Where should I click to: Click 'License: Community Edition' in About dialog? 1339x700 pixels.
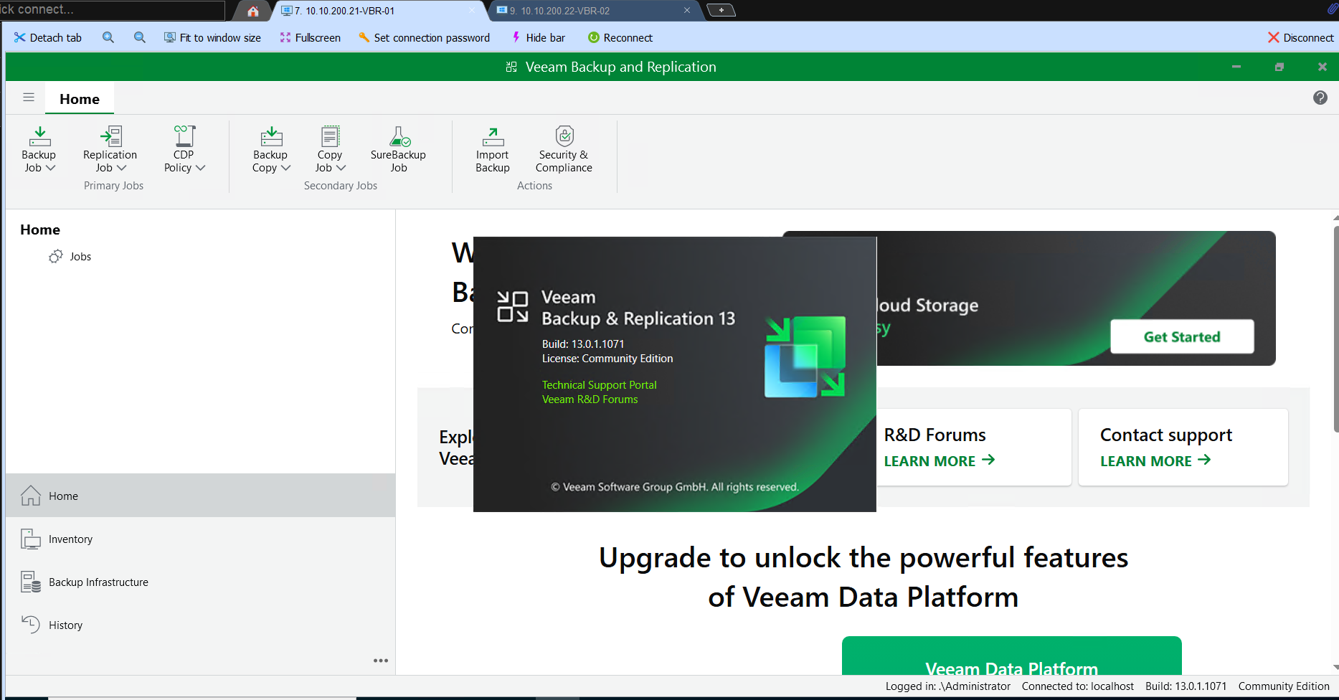tap(607, 359)
